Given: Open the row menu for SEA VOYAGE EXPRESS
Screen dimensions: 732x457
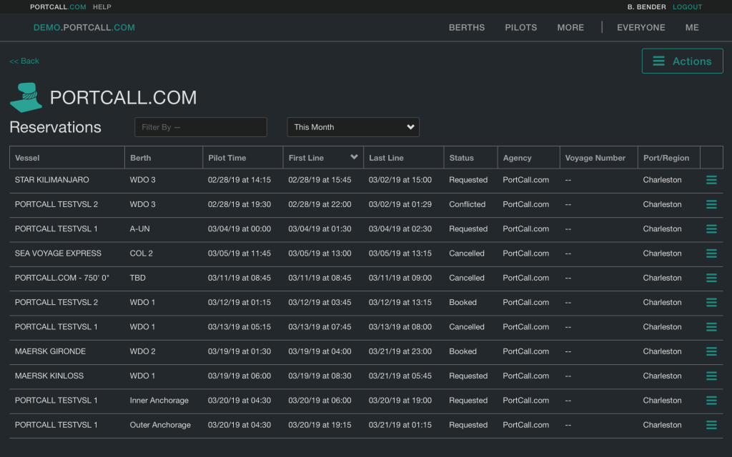Looking at the screenshot, I should [711, 253].
